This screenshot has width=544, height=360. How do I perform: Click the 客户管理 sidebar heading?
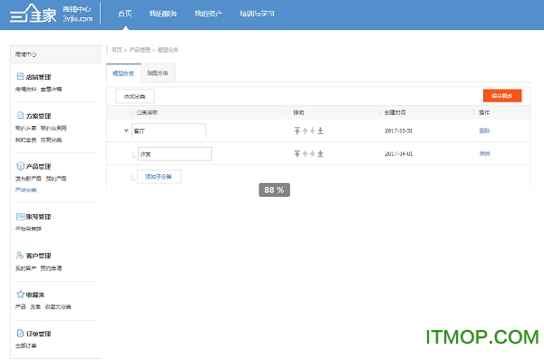(38, 256)
